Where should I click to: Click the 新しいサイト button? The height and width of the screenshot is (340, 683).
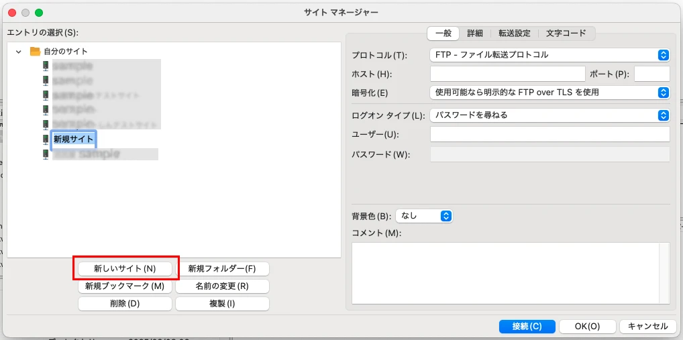[x=125, y=268]
